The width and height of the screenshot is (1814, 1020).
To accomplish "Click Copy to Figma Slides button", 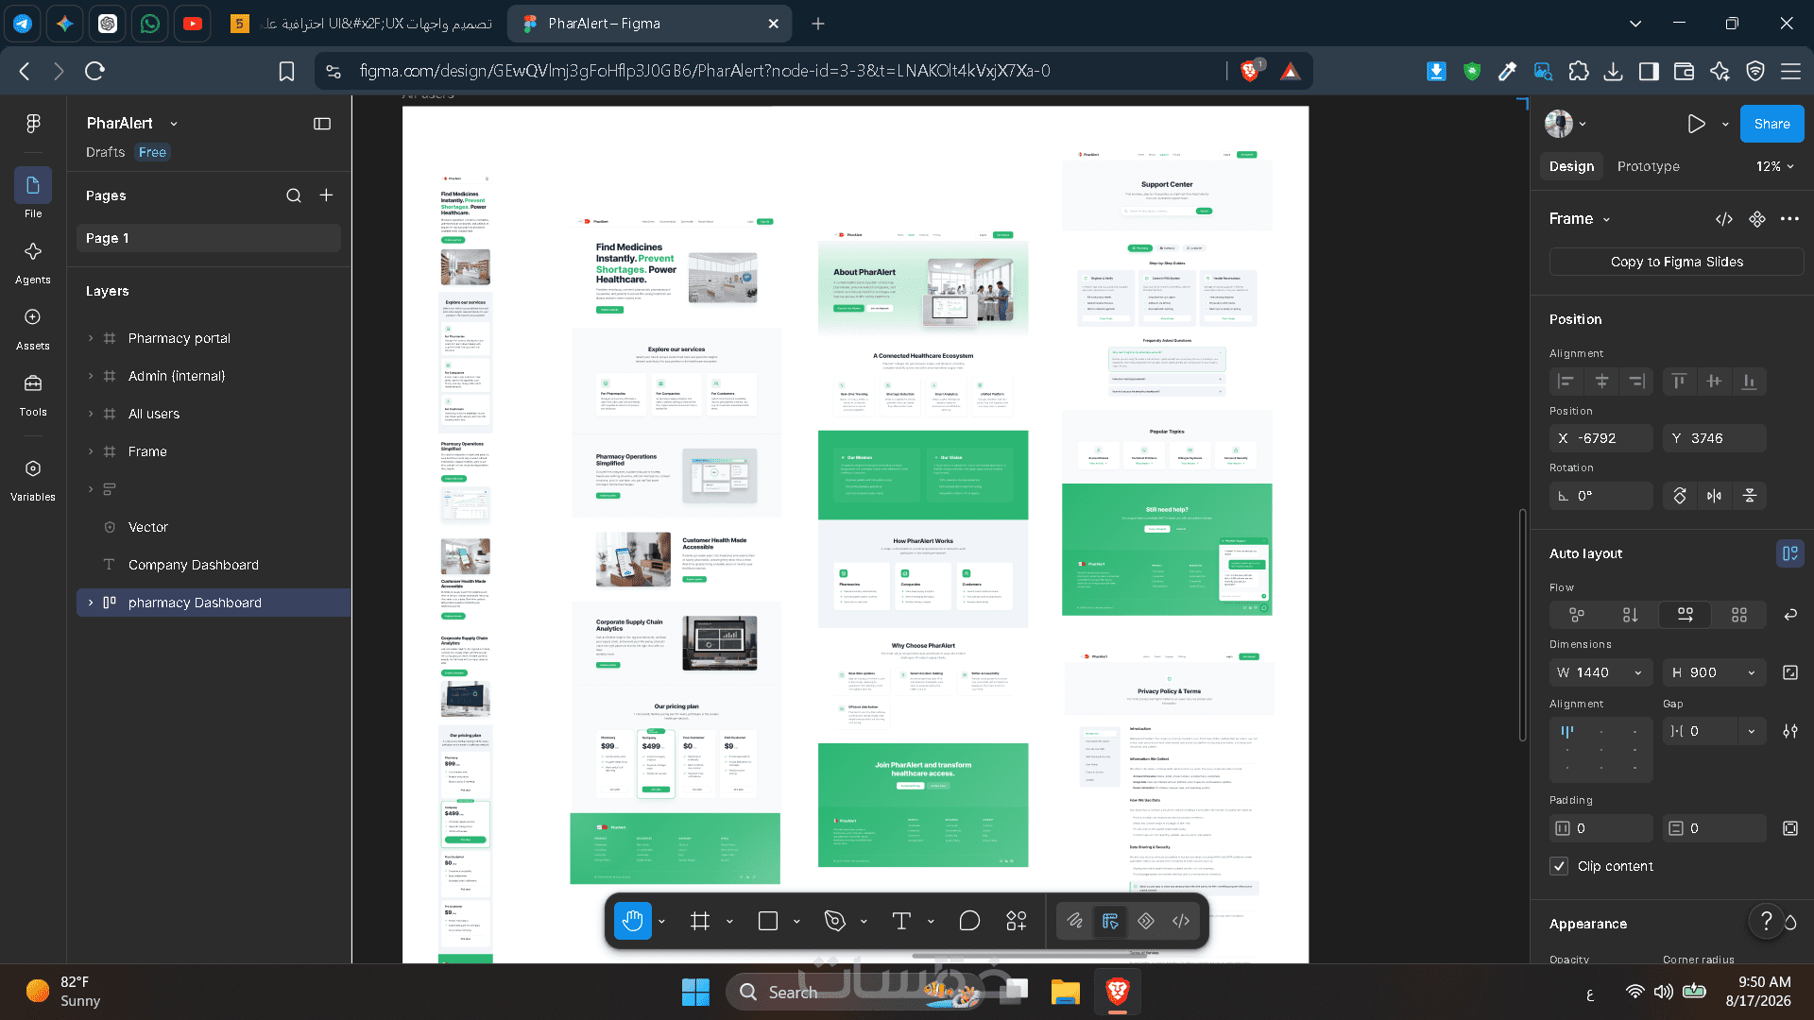I will (1677, 262).
